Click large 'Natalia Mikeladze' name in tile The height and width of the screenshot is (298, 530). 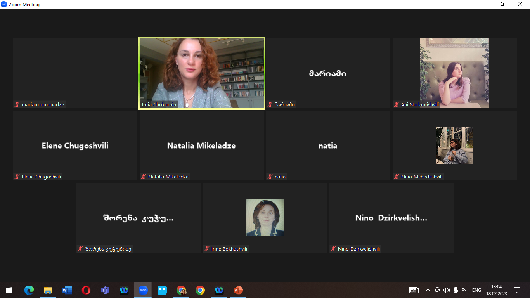click(201, 146)
